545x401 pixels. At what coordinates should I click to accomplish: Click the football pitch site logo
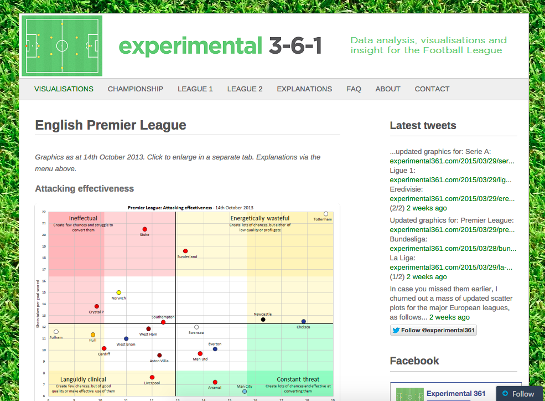click(x=62, y=45)
